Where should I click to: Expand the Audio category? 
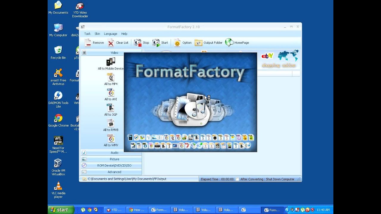pyautogui.click(x=111, y=152)
